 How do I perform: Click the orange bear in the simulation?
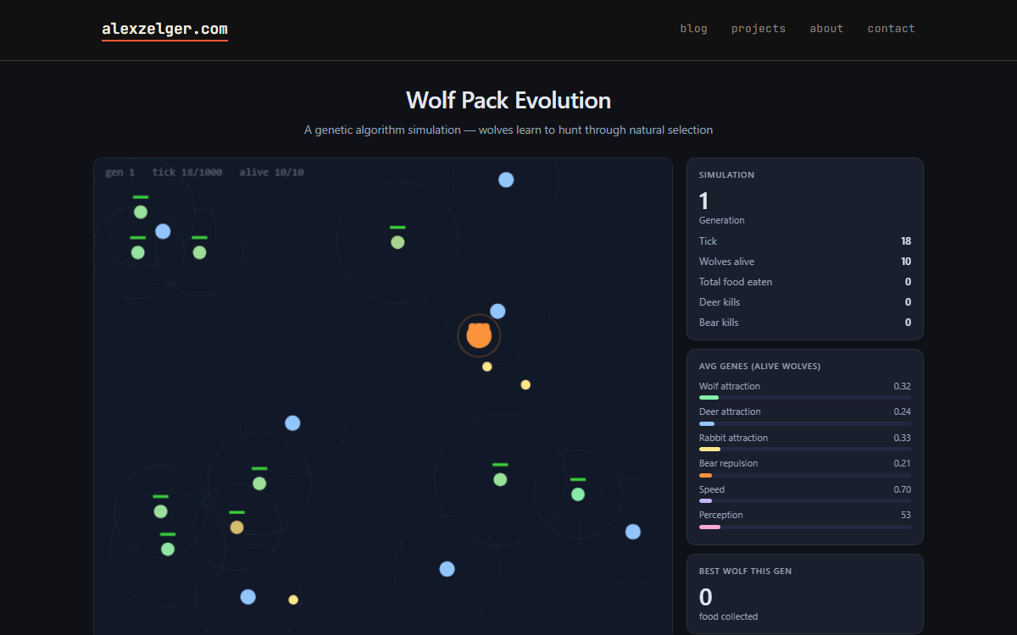479,335
